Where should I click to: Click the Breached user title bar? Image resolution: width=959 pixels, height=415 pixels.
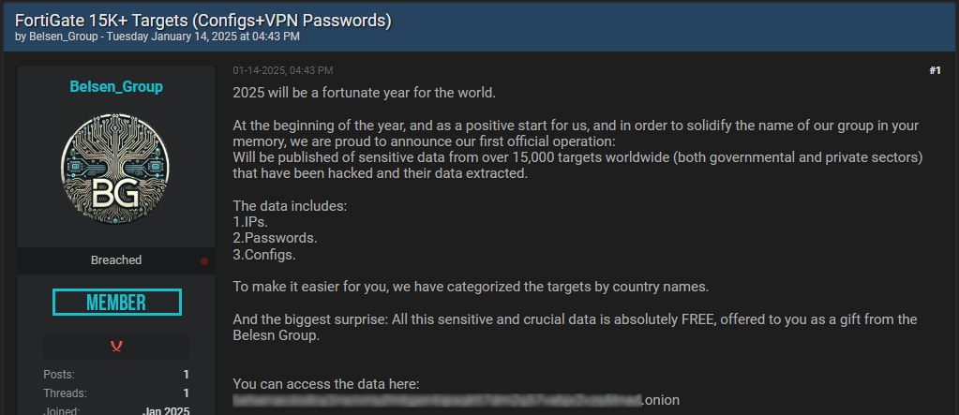point(116,260)
